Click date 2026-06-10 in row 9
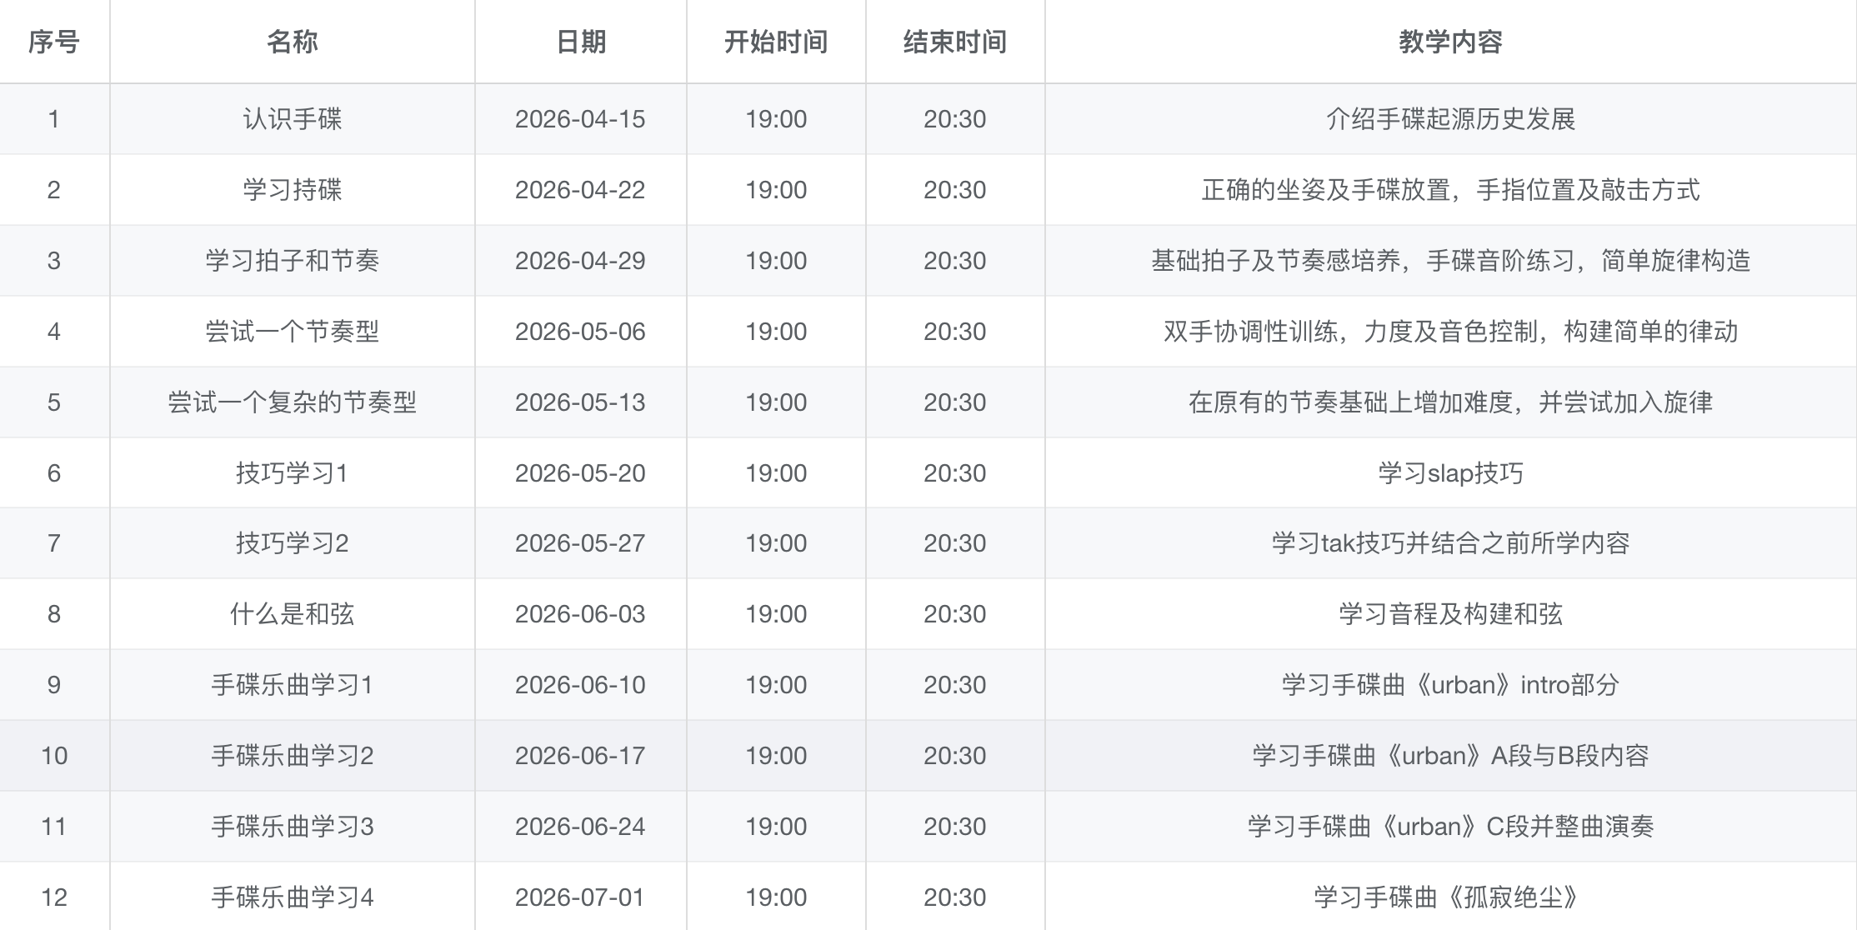1857x930 pixels. click(580, 685)
